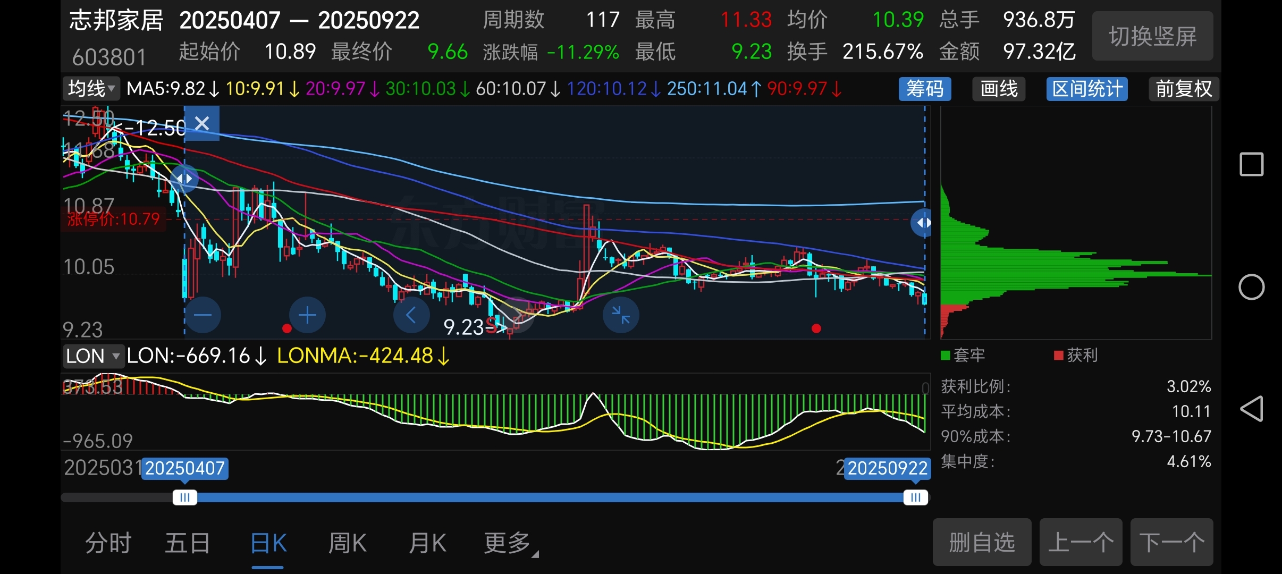Change the 前复权 price adjustment mode
Image resolution: width=1282 pixels, height=574 pixels.
tap(1184, 89)
